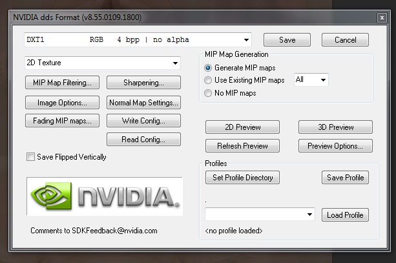Image resolution: width=396 pixels, height=263 pixels.
Task: Open the DXT1 compression format dropdown
Action: tap(138, 40)
